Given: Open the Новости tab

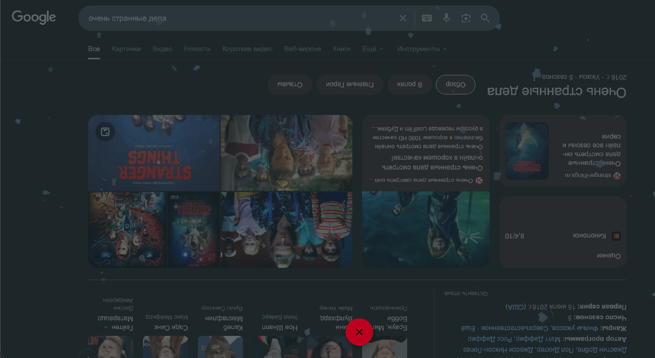Looking at the screenshot, I should click(197, 49).
